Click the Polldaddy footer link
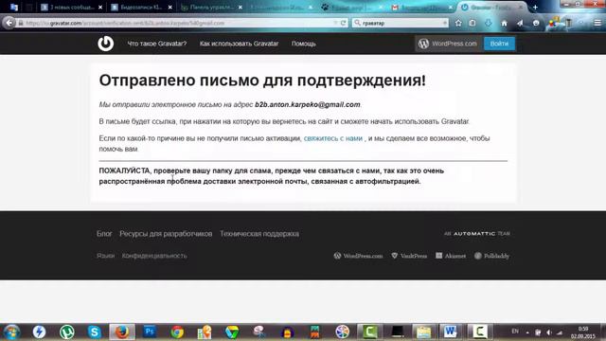Image resolution: width=606 pixels, height=341 pixels. click(x=491, y=256)
